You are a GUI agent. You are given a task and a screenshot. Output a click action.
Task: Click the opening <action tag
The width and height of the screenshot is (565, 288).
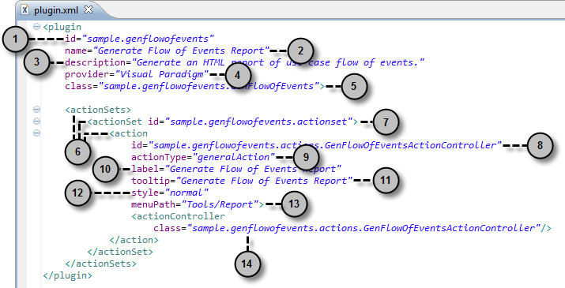pyautogui.click(x=128, y=133)
